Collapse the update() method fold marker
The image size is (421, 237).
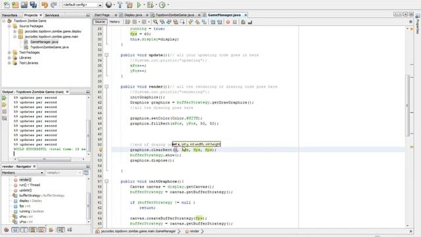pyautogui.click(x=107, y=55)
